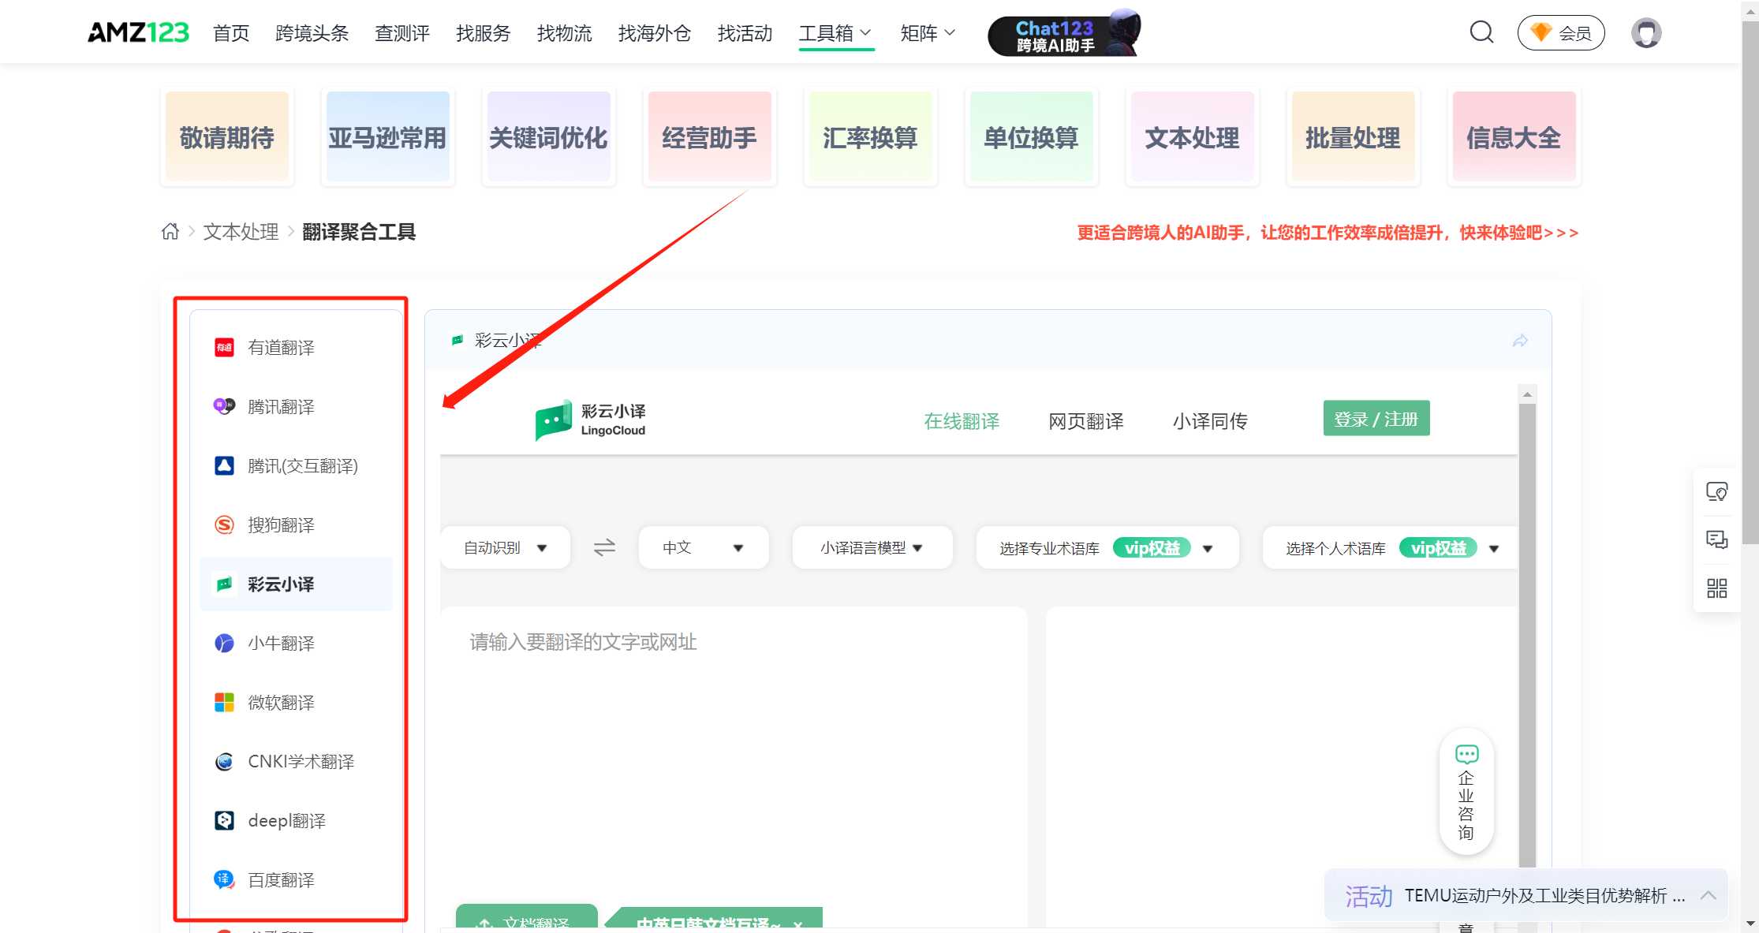Click the 百度翻译 icon
Viewport: 1759px width, 933px height.
(224, 879)
